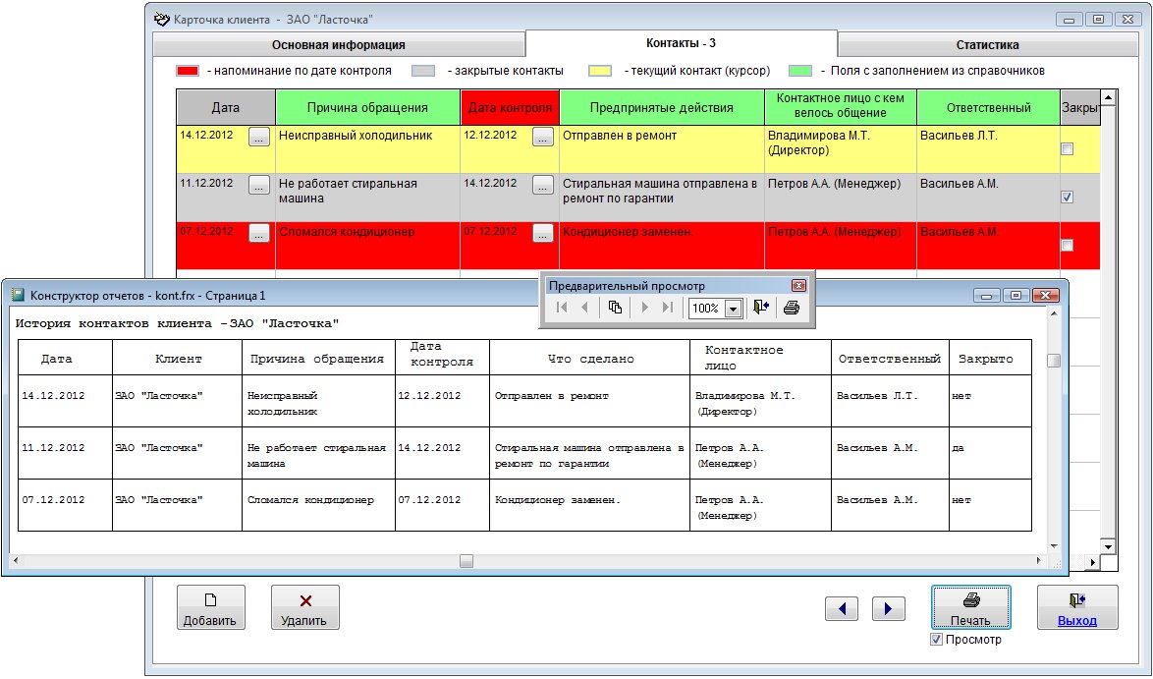Close preview with the exit door icon
1153x679 pixels.
tap(761, 308)
